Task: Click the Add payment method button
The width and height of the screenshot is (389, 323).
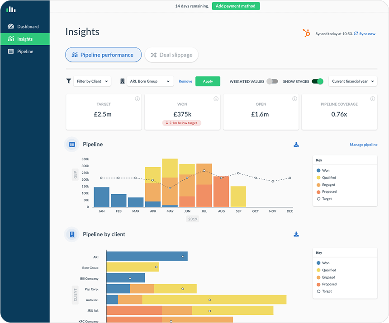Action: 236,6
